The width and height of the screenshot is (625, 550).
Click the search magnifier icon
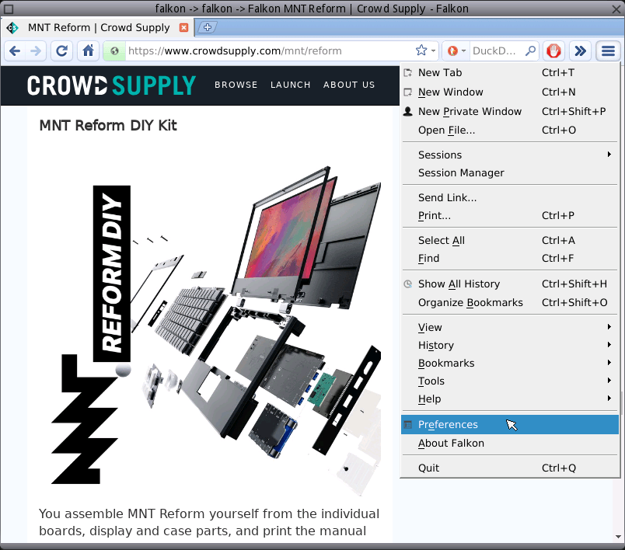click(x=530, y=51)
